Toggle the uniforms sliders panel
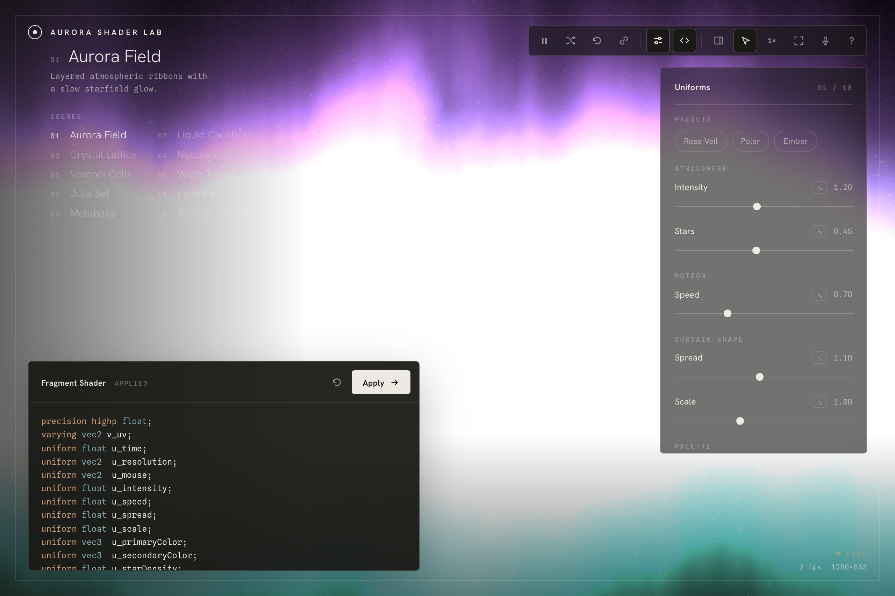The height and width of the screenshot is (596, 895). point(658,41)
